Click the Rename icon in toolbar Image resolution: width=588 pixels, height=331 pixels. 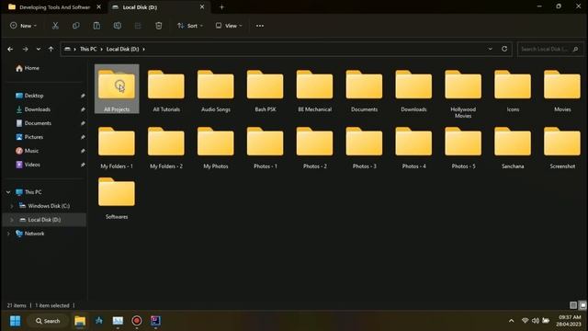click(x=118, y=26)
